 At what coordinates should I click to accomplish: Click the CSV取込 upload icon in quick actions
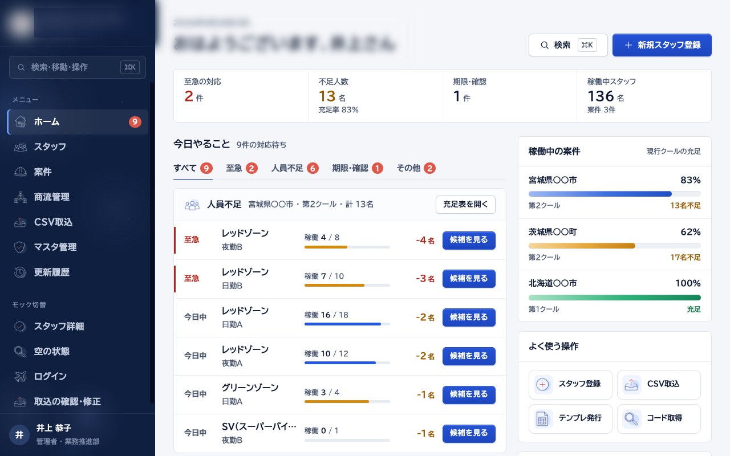click(x=632, y=384)
